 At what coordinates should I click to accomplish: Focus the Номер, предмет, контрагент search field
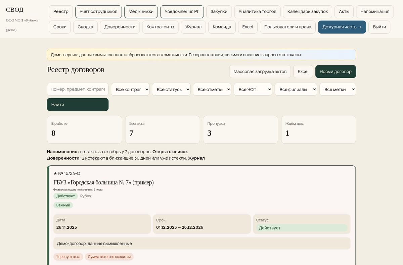pos(78,89)
